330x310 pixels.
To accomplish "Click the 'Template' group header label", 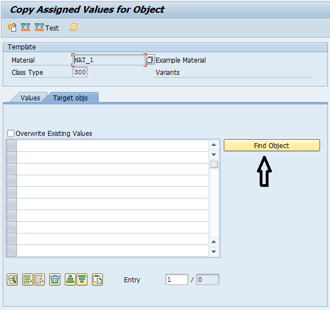I will pos(22,47).
